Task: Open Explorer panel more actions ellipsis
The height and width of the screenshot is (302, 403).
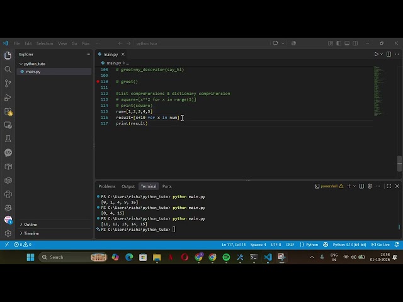Action: pyautogui.click(x=88, y=54)
